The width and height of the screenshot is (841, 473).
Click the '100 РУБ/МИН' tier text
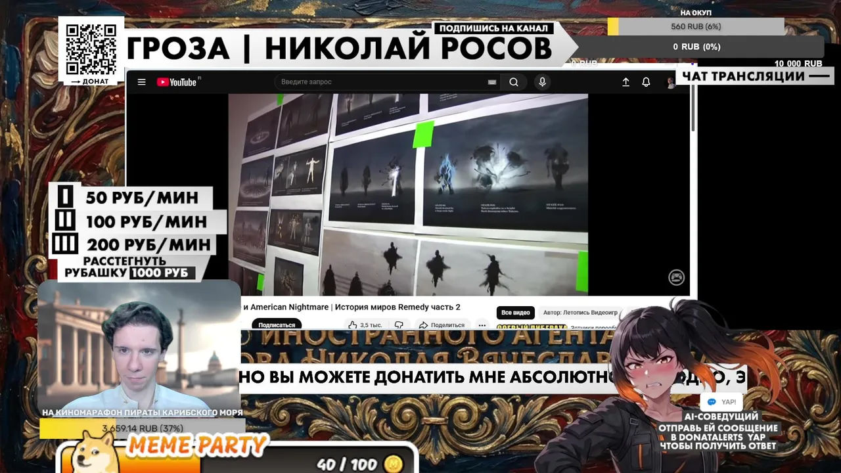point(146,221)
